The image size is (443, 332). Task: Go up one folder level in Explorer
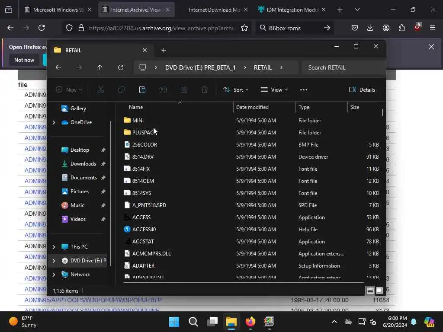point(100,67)
